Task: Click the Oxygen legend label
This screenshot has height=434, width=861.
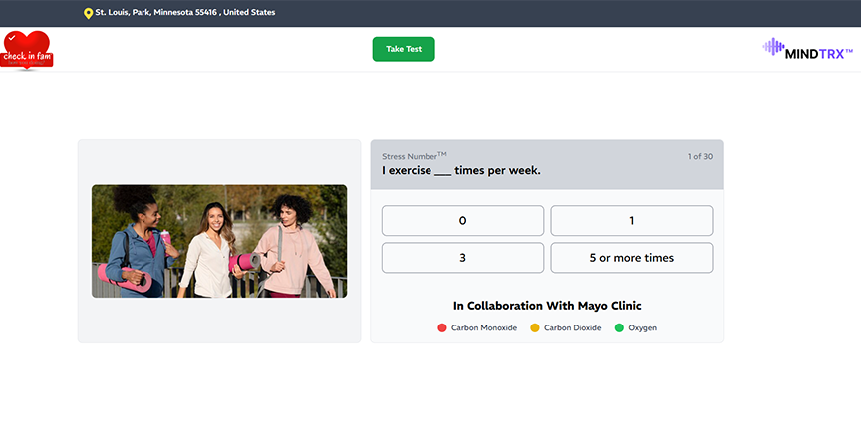Action: tap(642, 328)
